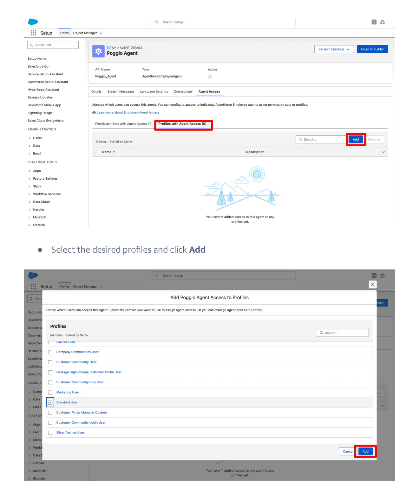Open Sales Cloud Everywhere in sidebar
This screenshot has width=419, height=497.
coord(46,121)
